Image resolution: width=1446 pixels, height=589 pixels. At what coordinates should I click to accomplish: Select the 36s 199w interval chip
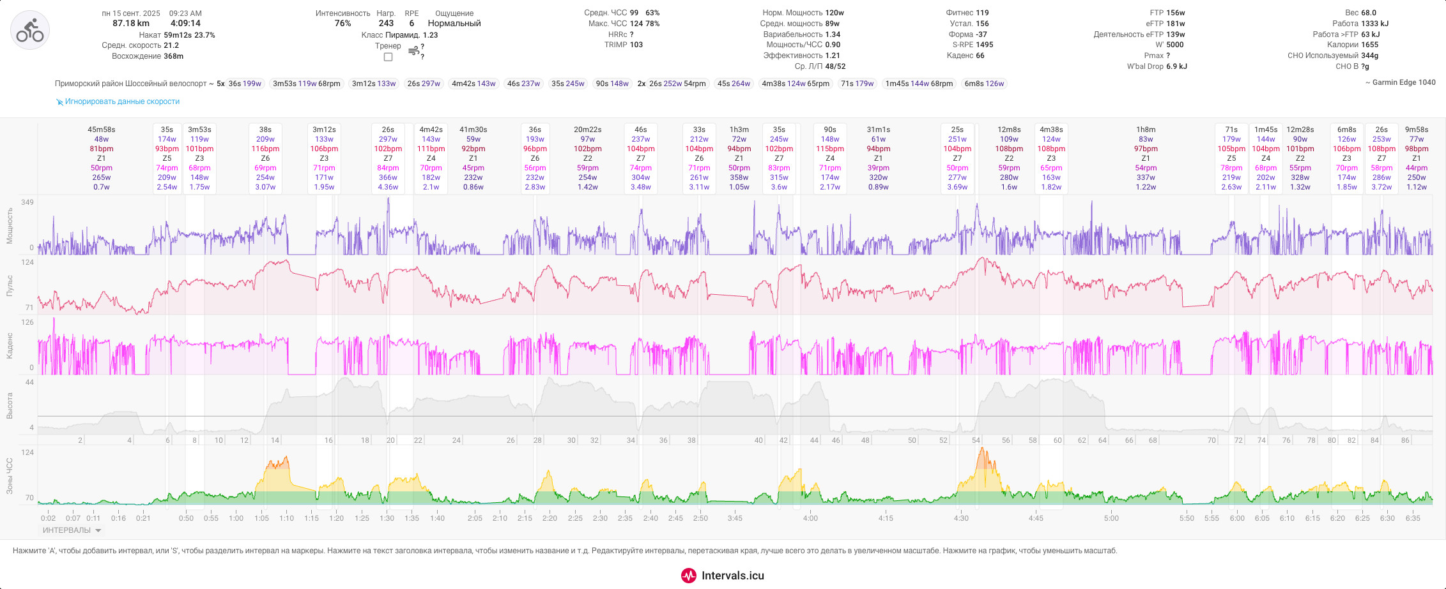(x=245, y=84)
